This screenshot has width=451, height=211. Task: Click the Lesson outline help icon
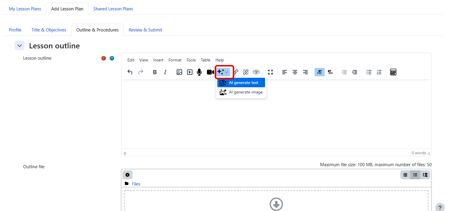point(112,58)
